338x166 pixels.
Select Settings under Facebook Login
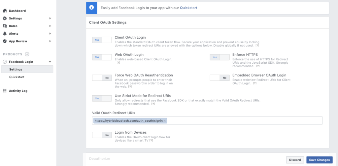coord(27,69)
